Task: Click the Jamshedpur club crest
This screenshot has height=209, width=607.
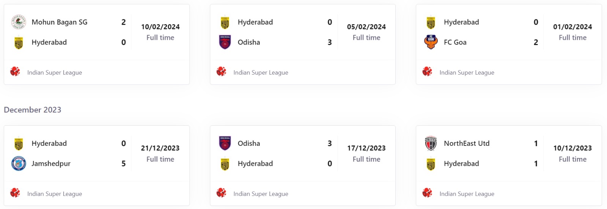Action: (x=19, y=164)
